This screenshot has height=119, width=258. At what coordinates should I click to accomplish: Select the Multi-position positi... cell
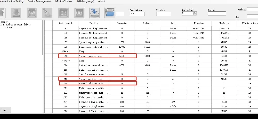(x=94, y=97)
